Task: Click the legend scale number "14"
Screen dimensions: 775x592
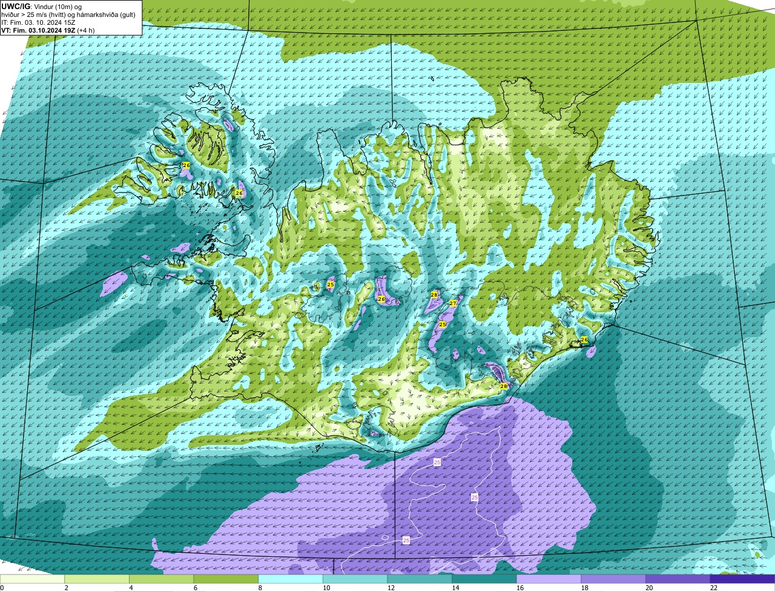Action: (456, 588)
